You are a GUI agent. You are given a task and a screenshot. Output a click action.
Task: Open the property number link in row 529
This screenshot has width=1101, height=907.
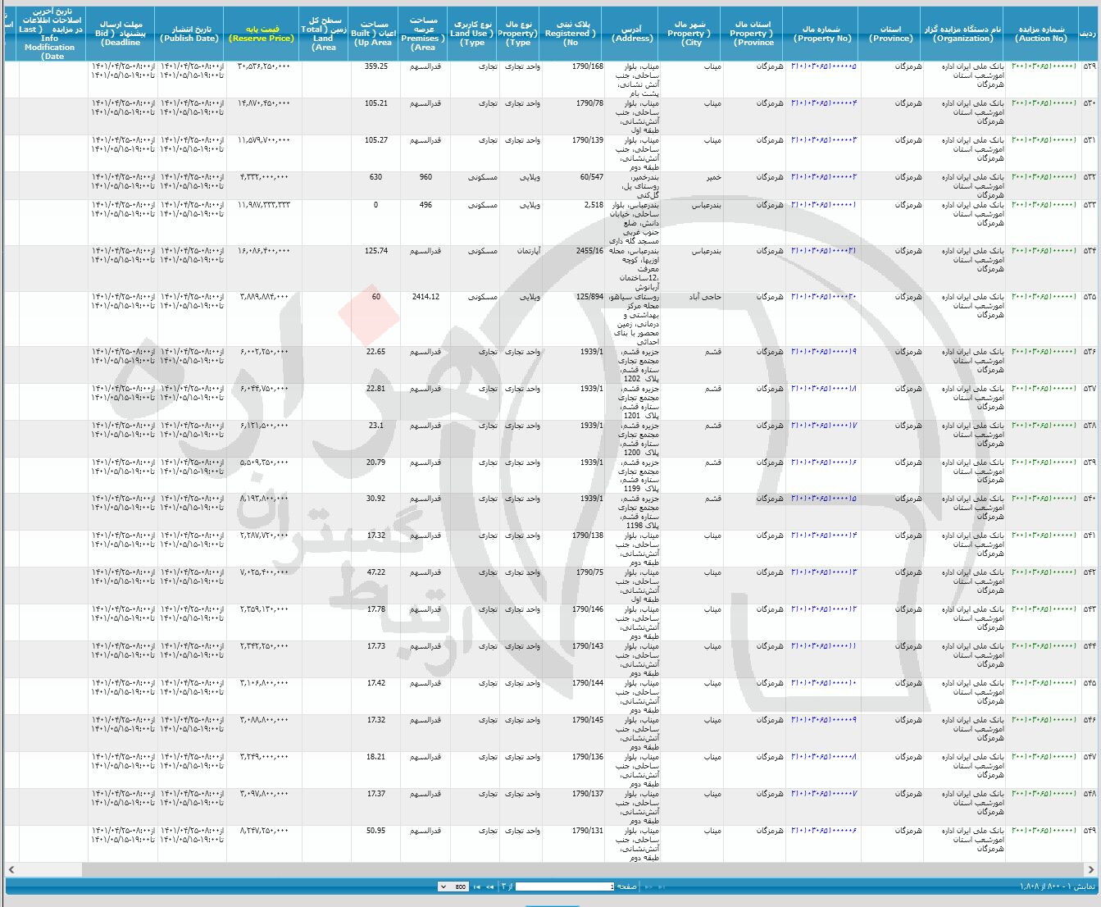click(824, 66)
